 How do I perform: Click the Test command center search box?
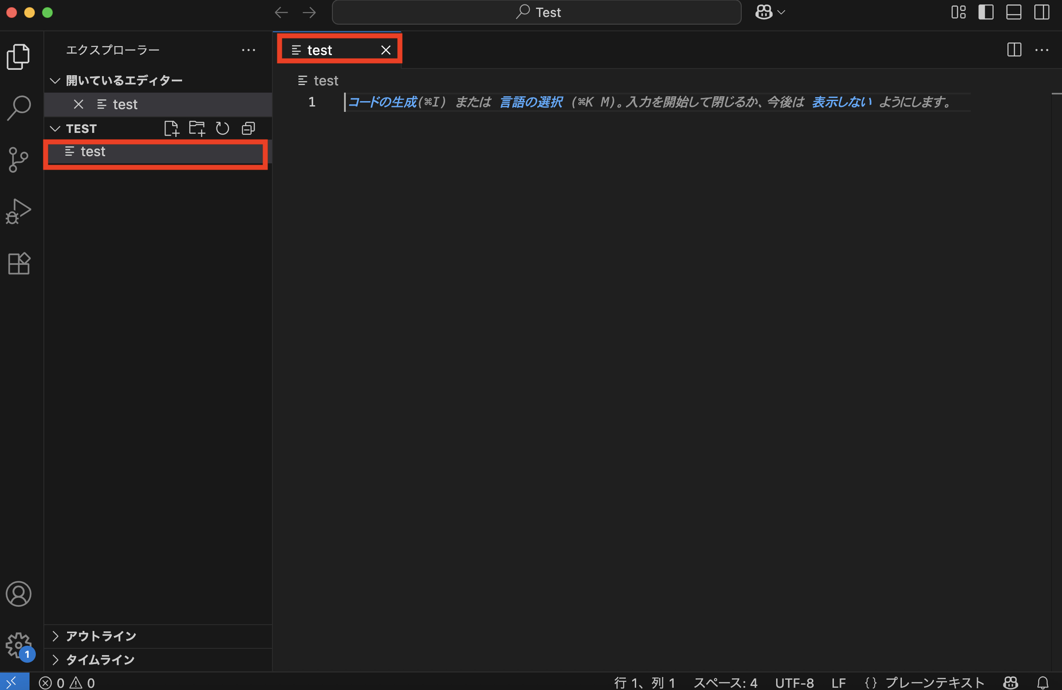[536, 13]
